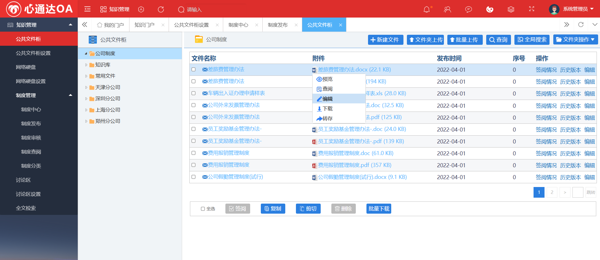The width and height of the screenshot is (600, 260).
Task: Close the 公共文件柜 tab
Action: click(x=340, y=25)
